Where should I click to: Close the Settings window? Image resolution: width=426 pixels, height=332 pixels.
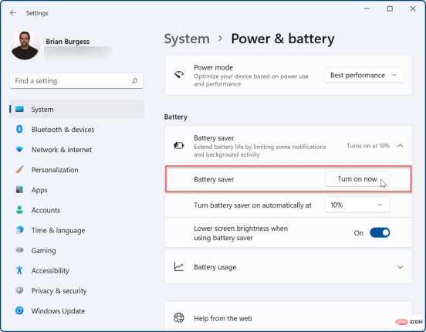(413, 8)
